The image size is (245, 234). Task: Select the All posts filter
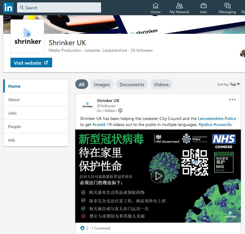82,84
